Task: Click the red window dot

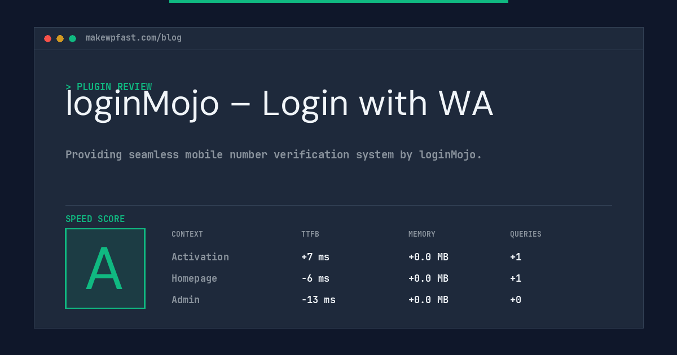Action: [x=47, y=38]
